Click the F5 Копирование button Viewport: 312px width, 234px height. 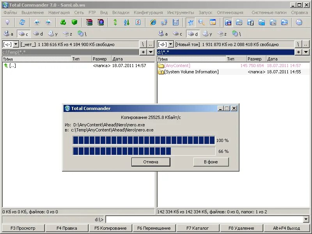click(x=110, y=228)
